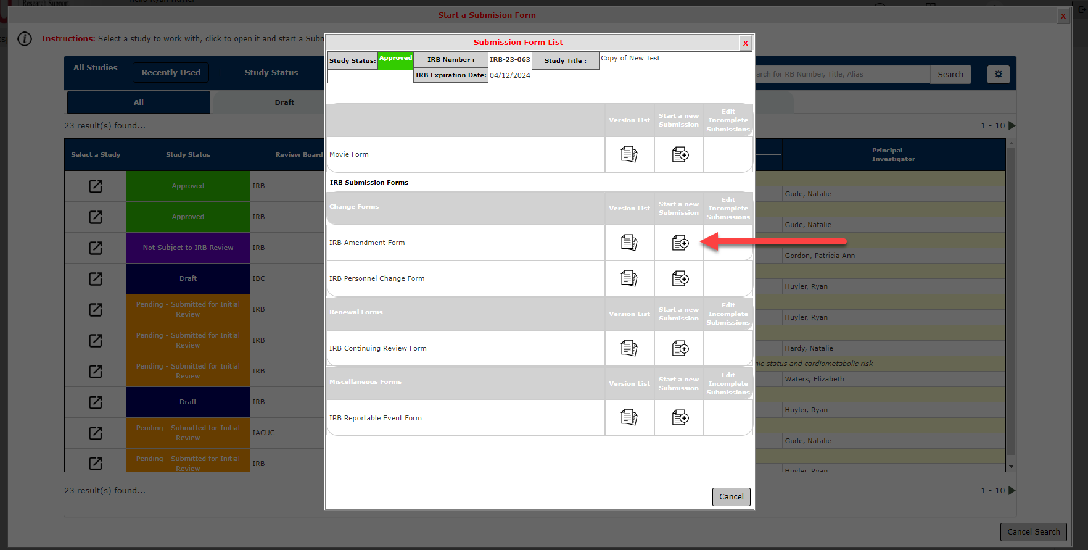Click the Miscellaneous Forms section header
The image size is (1088, 550).
coord(365,382)
